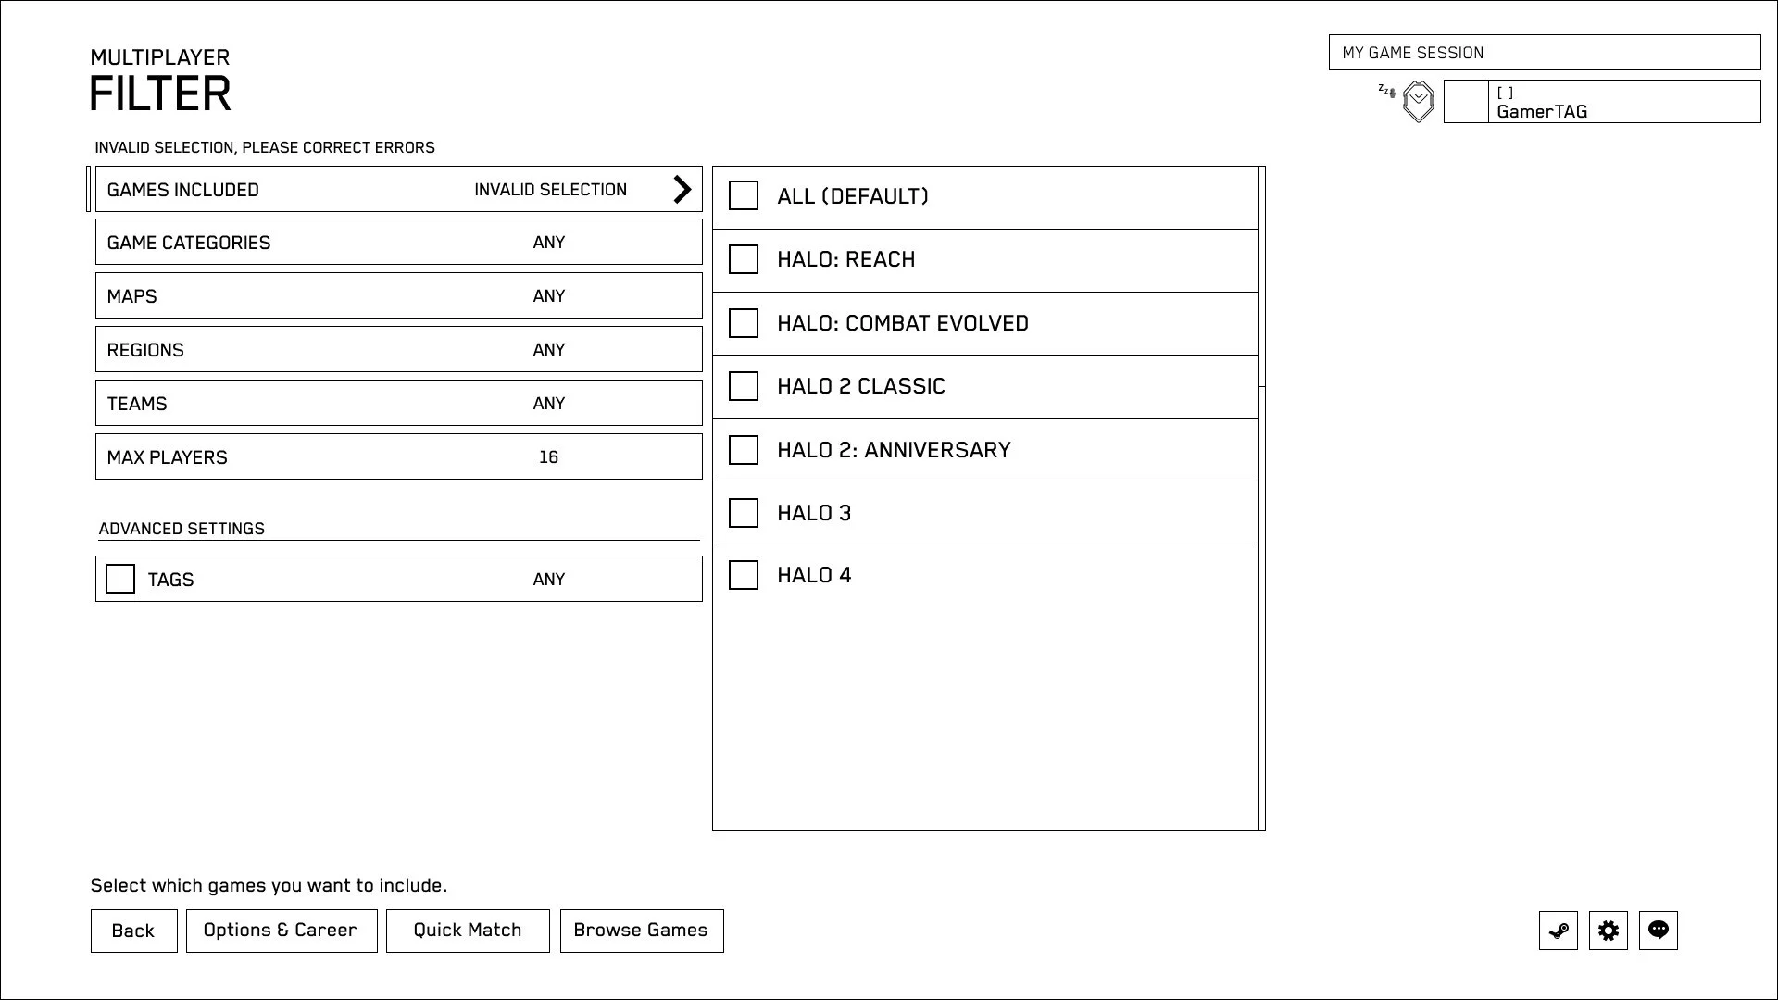Click the sleeping microphone status icon
The height and width of the screenshot is (1000, 1778).
pyautogui.click(x=1386, y=91)
